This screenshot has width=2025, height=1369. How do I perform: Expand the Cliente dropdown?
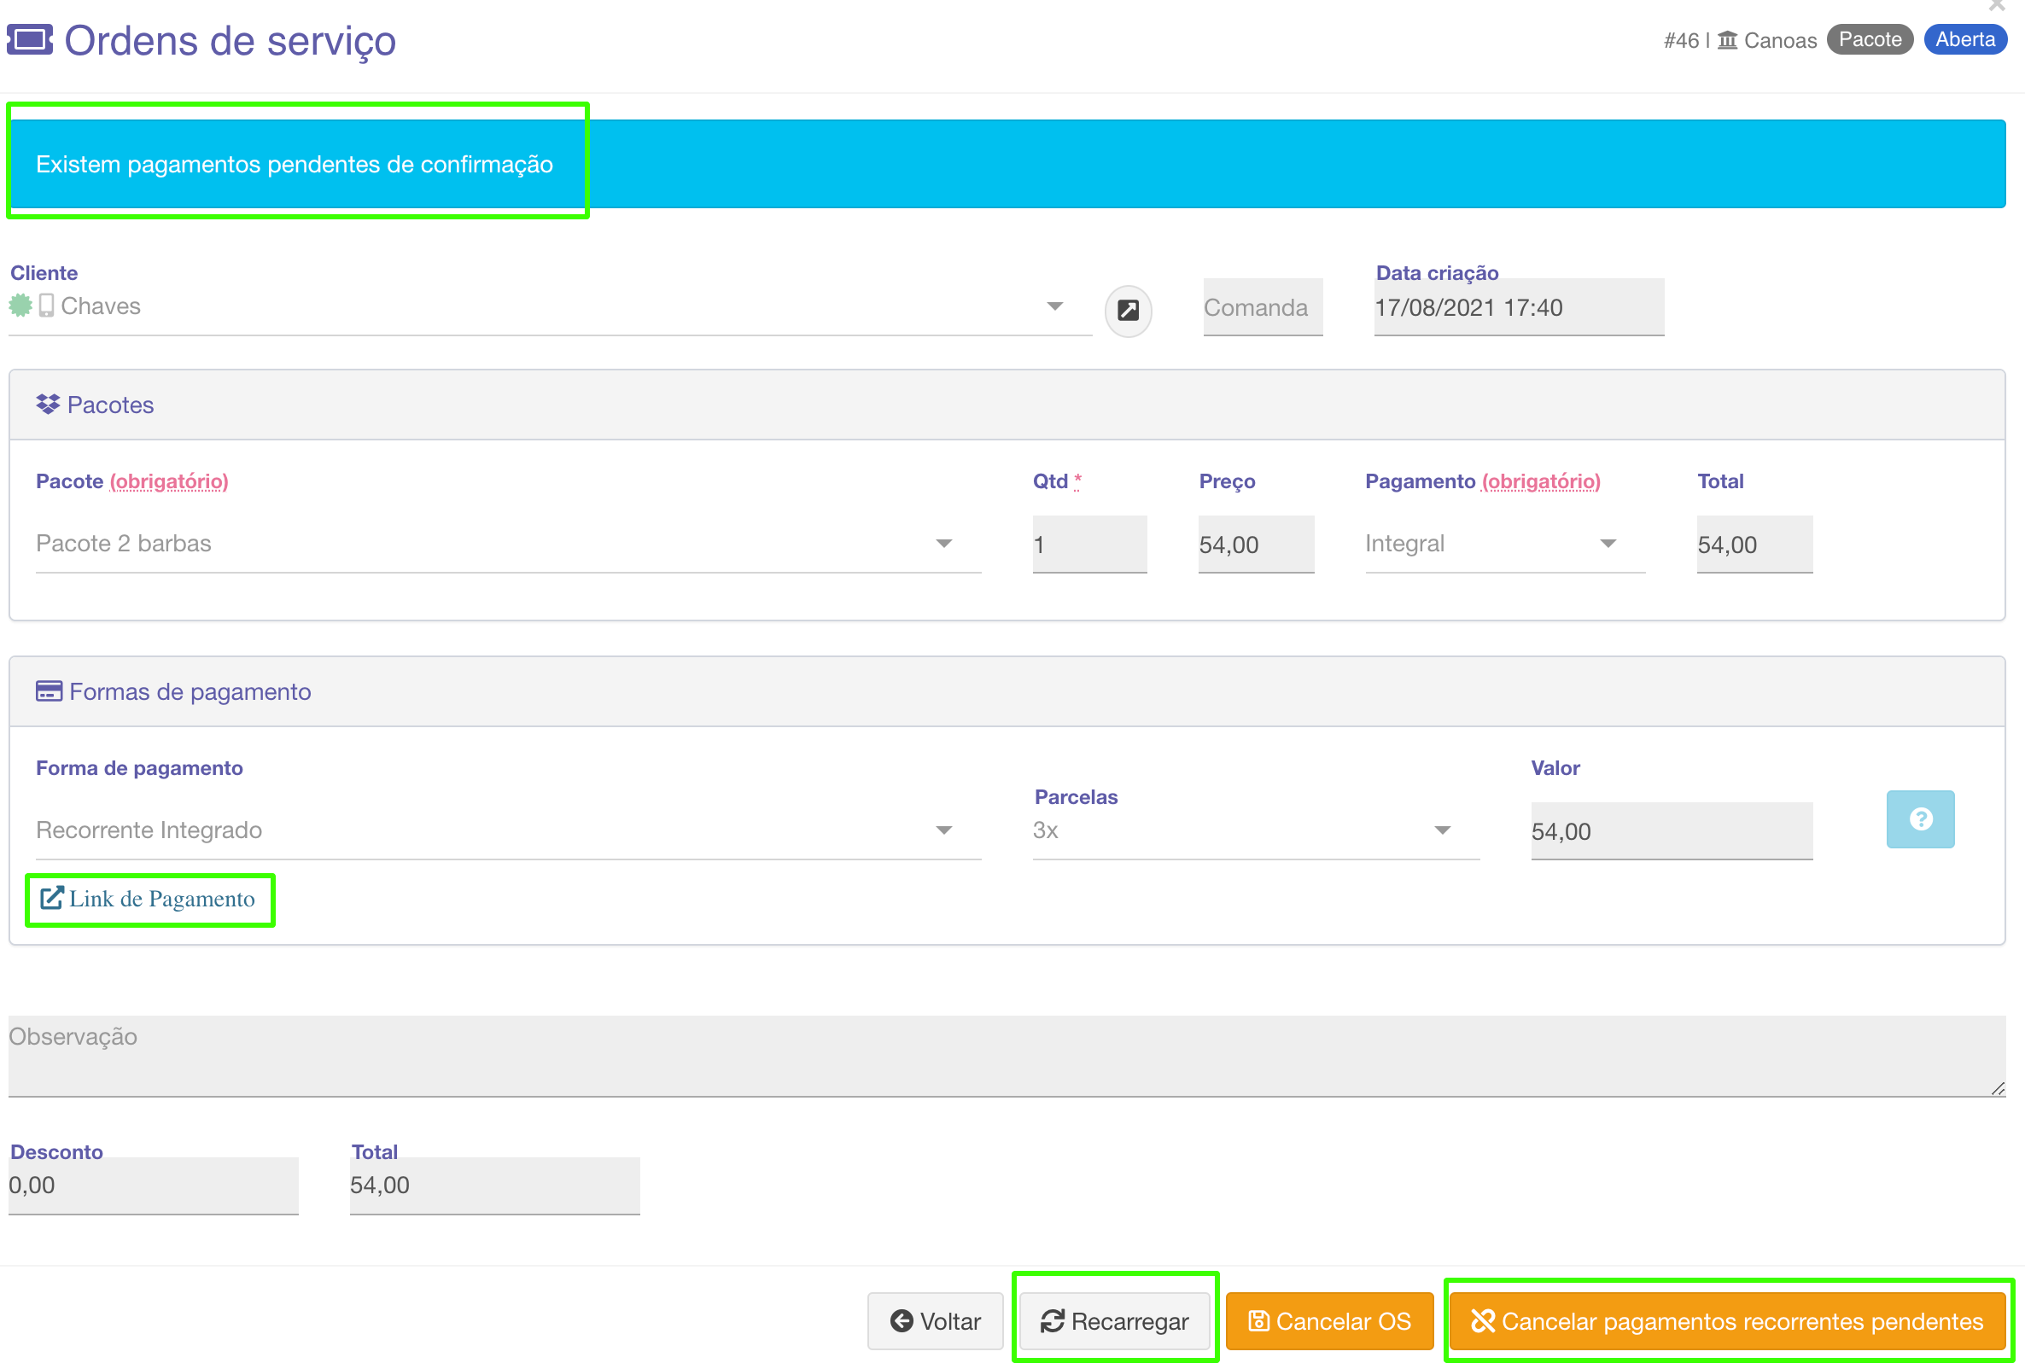1054,306
